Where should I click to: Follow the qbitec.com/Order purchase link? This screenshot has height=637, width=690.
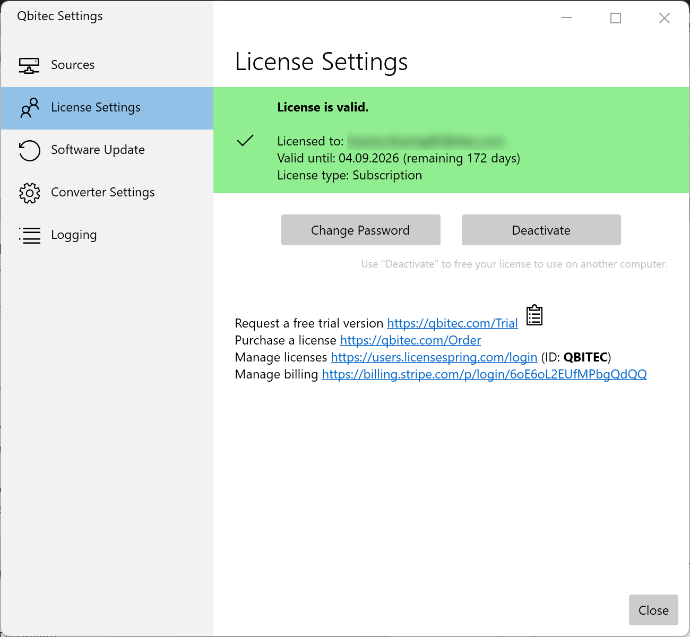[x=410, y=340]
